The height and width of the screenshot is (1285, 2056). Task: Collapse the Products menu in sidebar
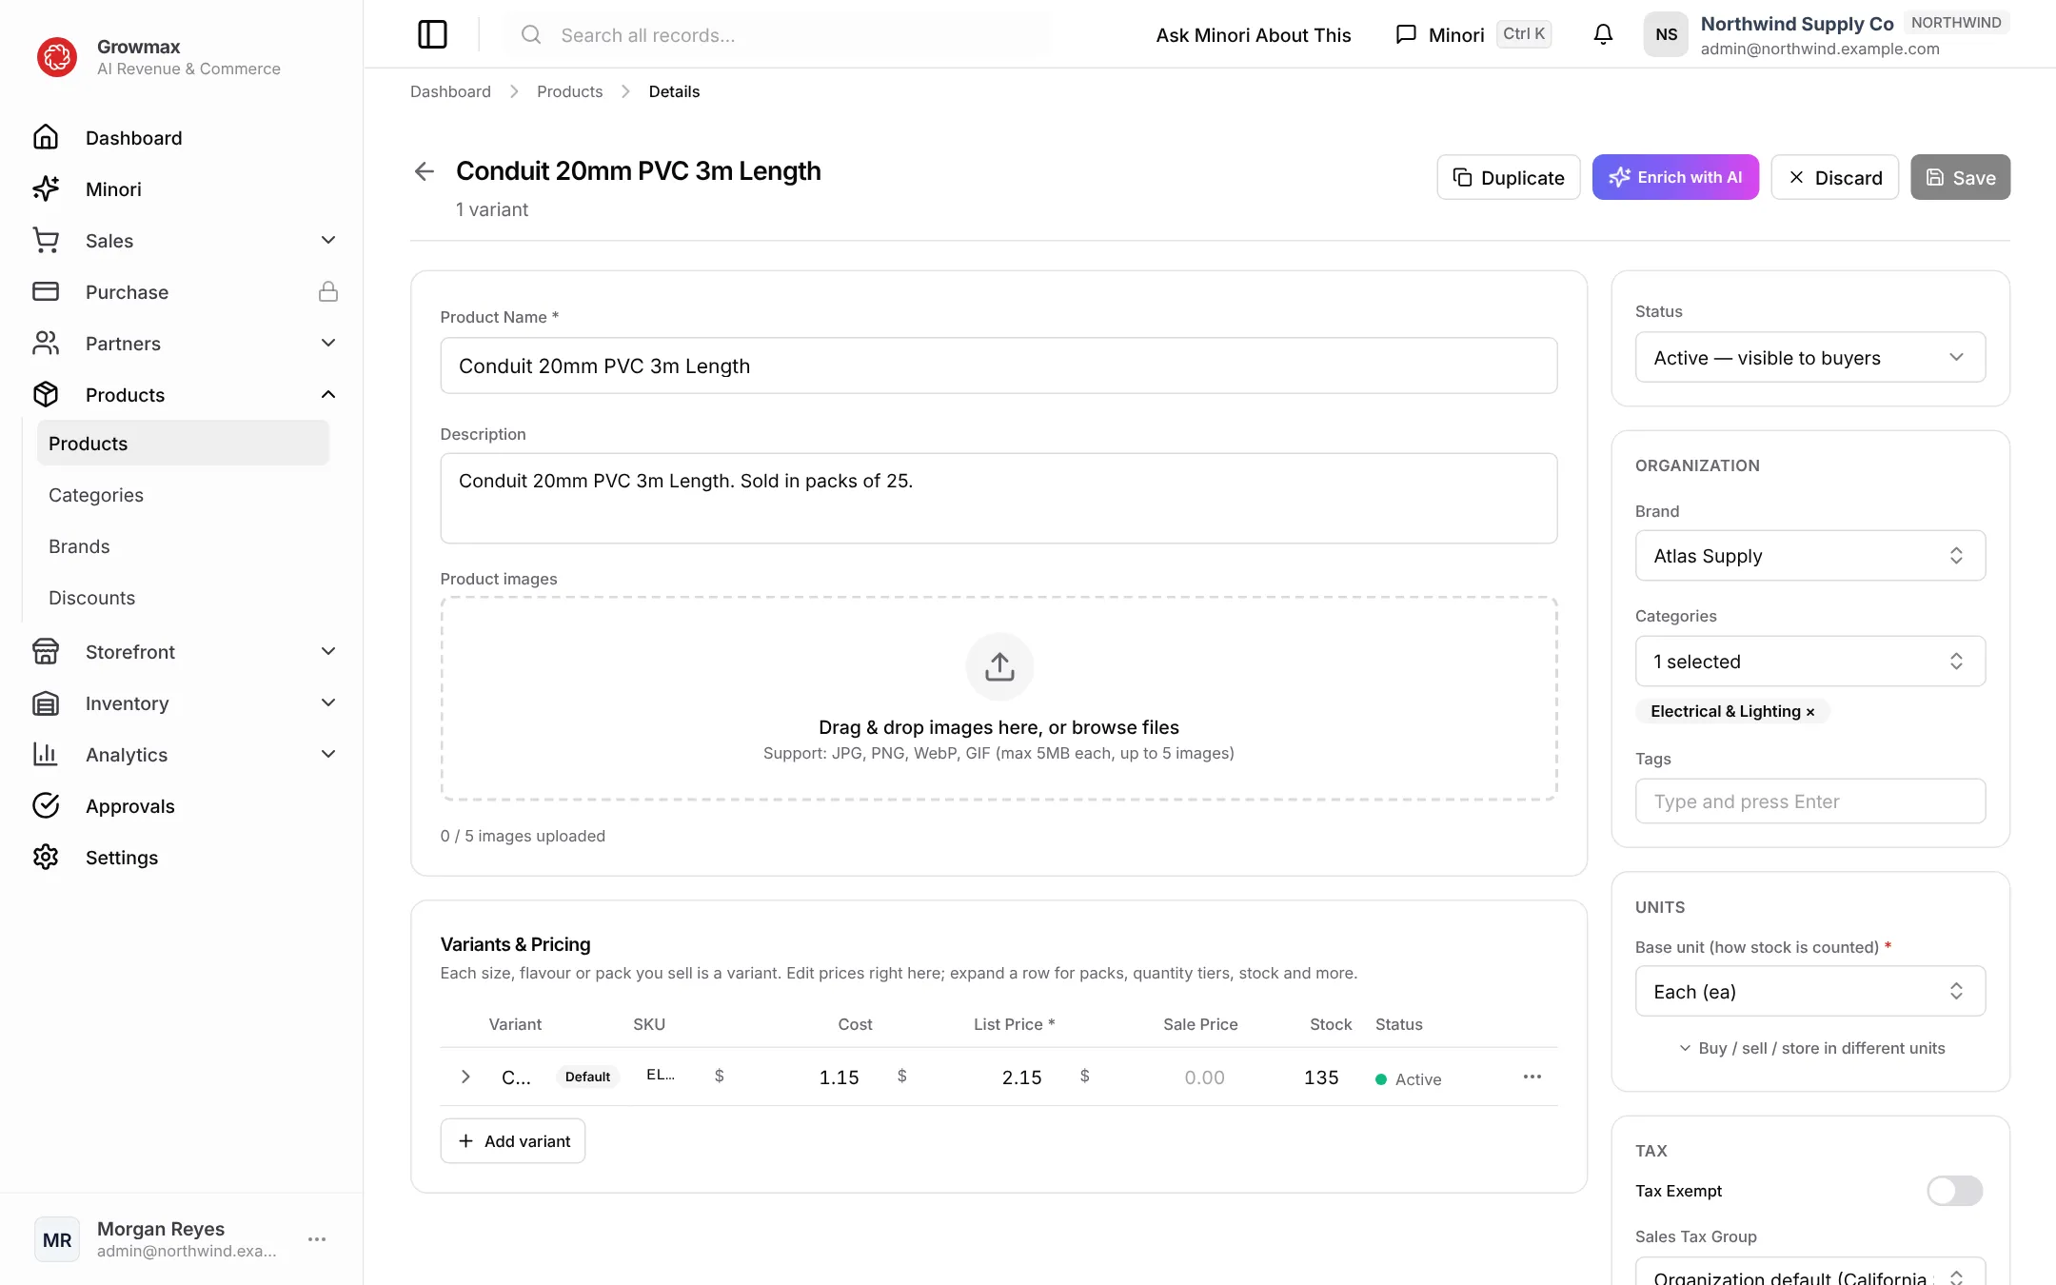pos(328,394)
